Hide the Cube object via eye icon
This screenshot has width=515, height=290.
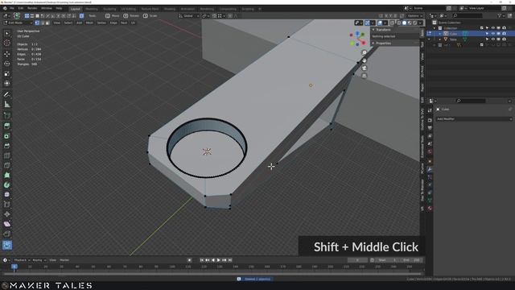[x=492, y=34]
